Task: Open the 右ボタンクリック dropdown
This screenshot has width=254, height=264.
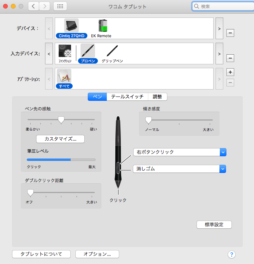Action: [180, 152]
